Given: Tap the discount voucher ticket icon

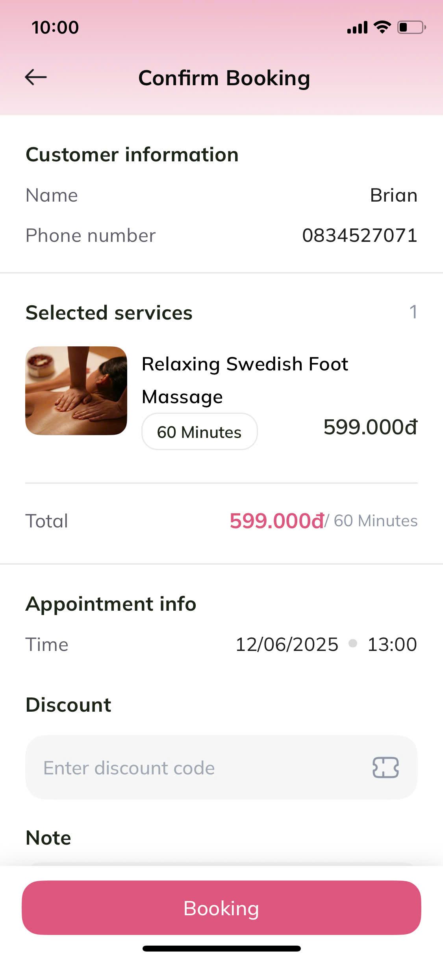Looking at the screenshot, I should click(x=386, y=767).
